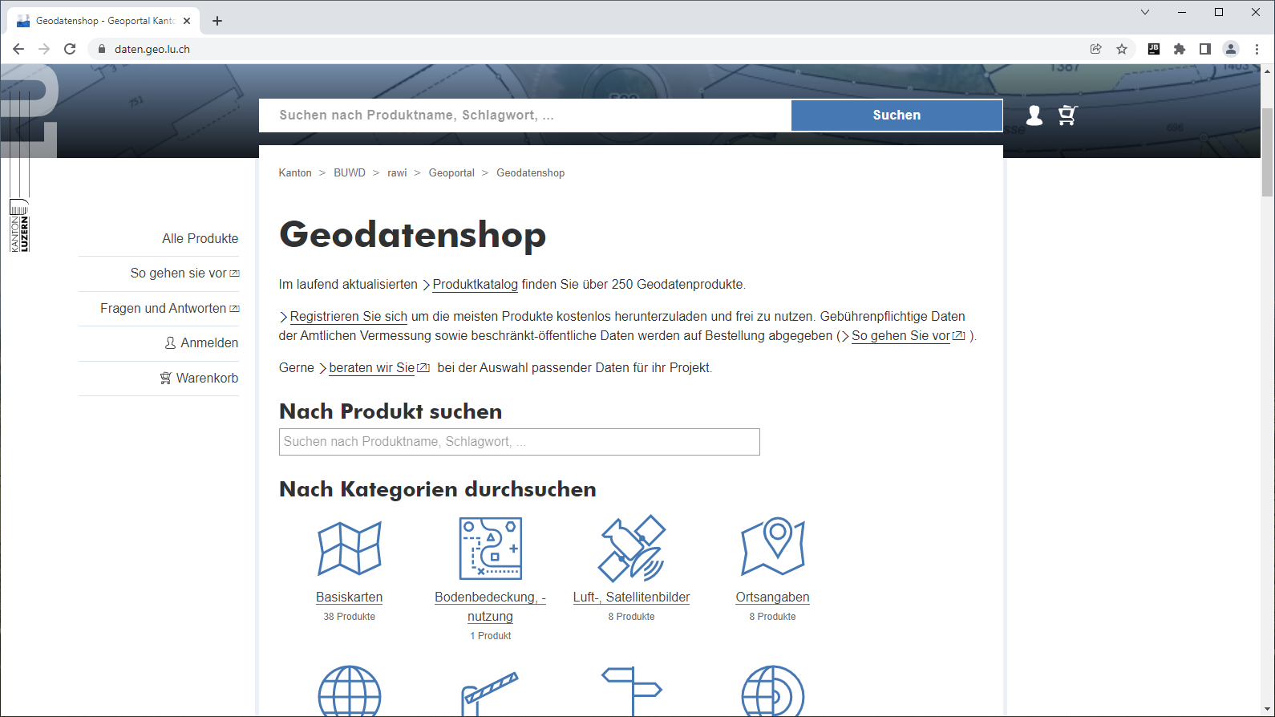Screen dimensions: 1275x717
Task: Open the Produktkatalog link
Action: (475, 285)
